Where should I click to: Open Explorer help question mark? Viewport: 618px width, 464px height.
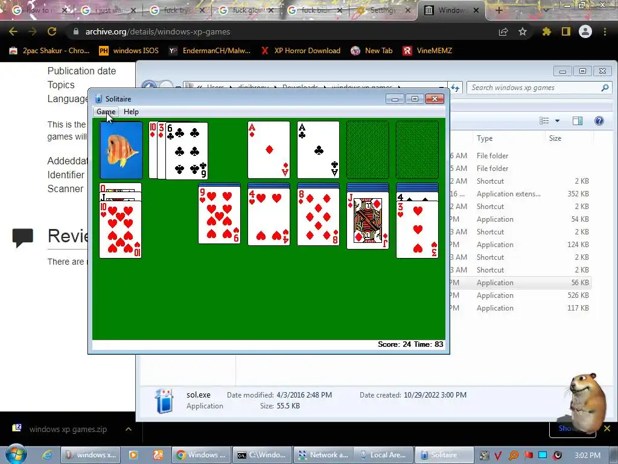click(599, 121)
